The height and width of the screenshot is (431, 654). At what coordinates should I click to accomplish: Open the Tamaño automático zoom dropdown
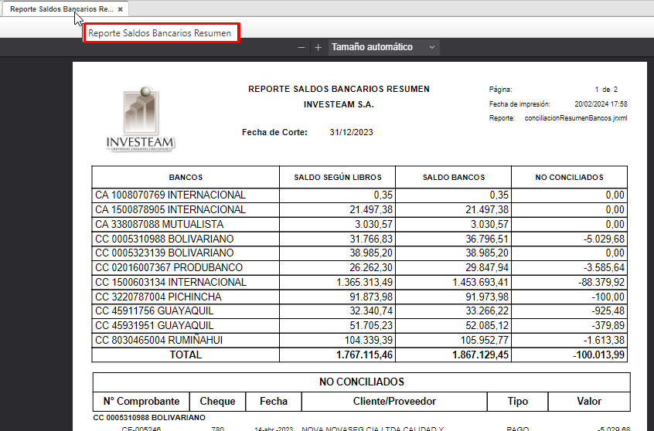(384, 47)
